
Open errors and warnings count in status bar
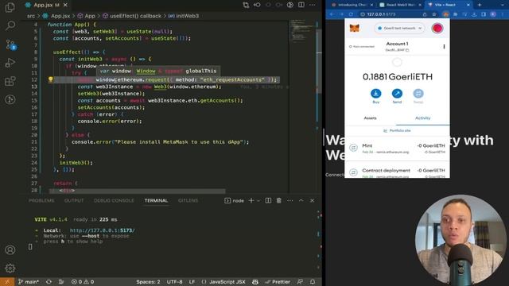tap(83, 282)
